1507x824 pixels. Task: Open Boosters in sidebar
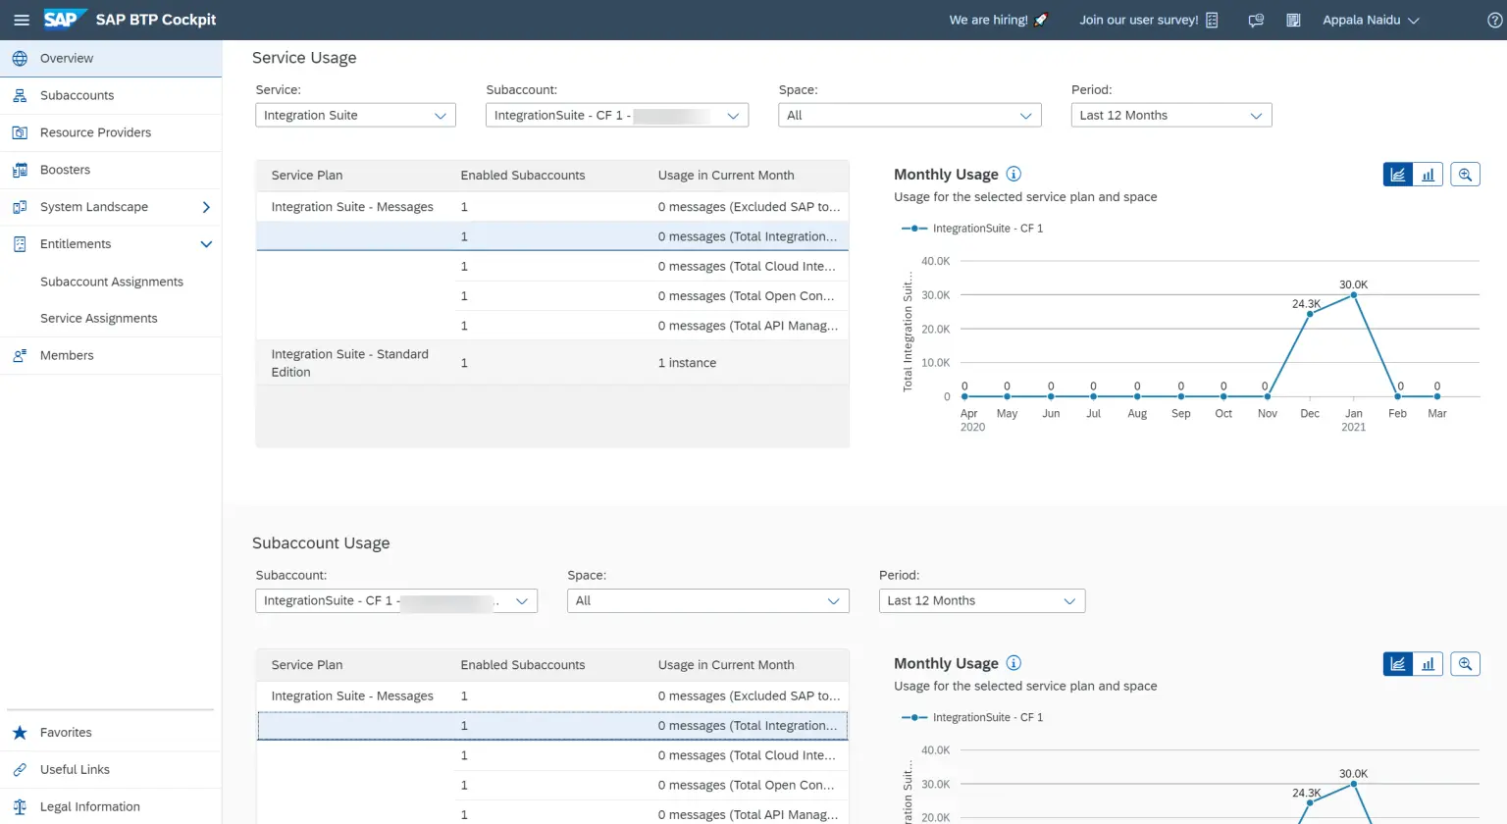pos(111,170)
